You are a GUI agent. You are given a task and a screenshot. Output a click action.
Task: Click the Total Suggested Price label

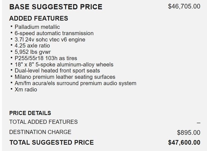(x=51, y=142)
